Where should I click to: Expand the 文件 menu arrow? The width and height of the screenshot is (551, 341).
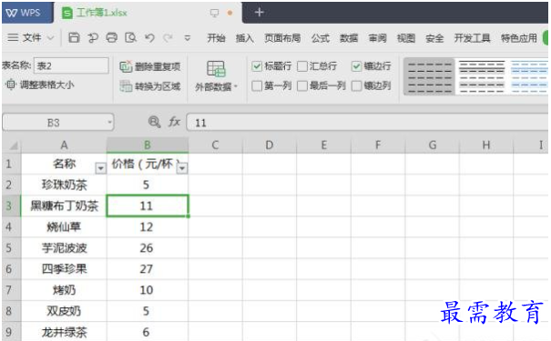tap(51, 38)
